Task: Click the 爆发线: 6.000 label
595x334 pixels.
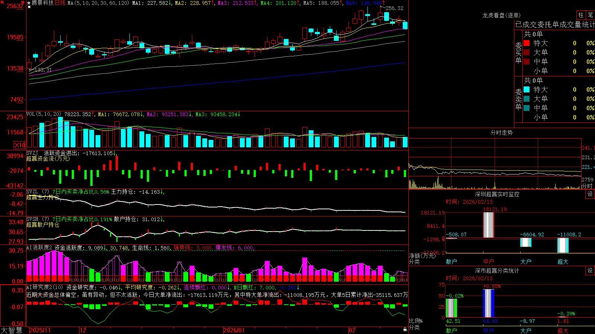Action: 235,248
